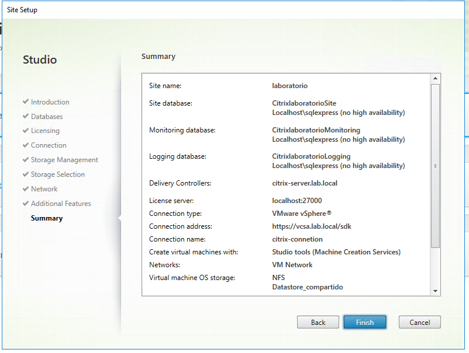
Task: Click the summary scrollbar down arrow
Action: (x=435, y=291)
